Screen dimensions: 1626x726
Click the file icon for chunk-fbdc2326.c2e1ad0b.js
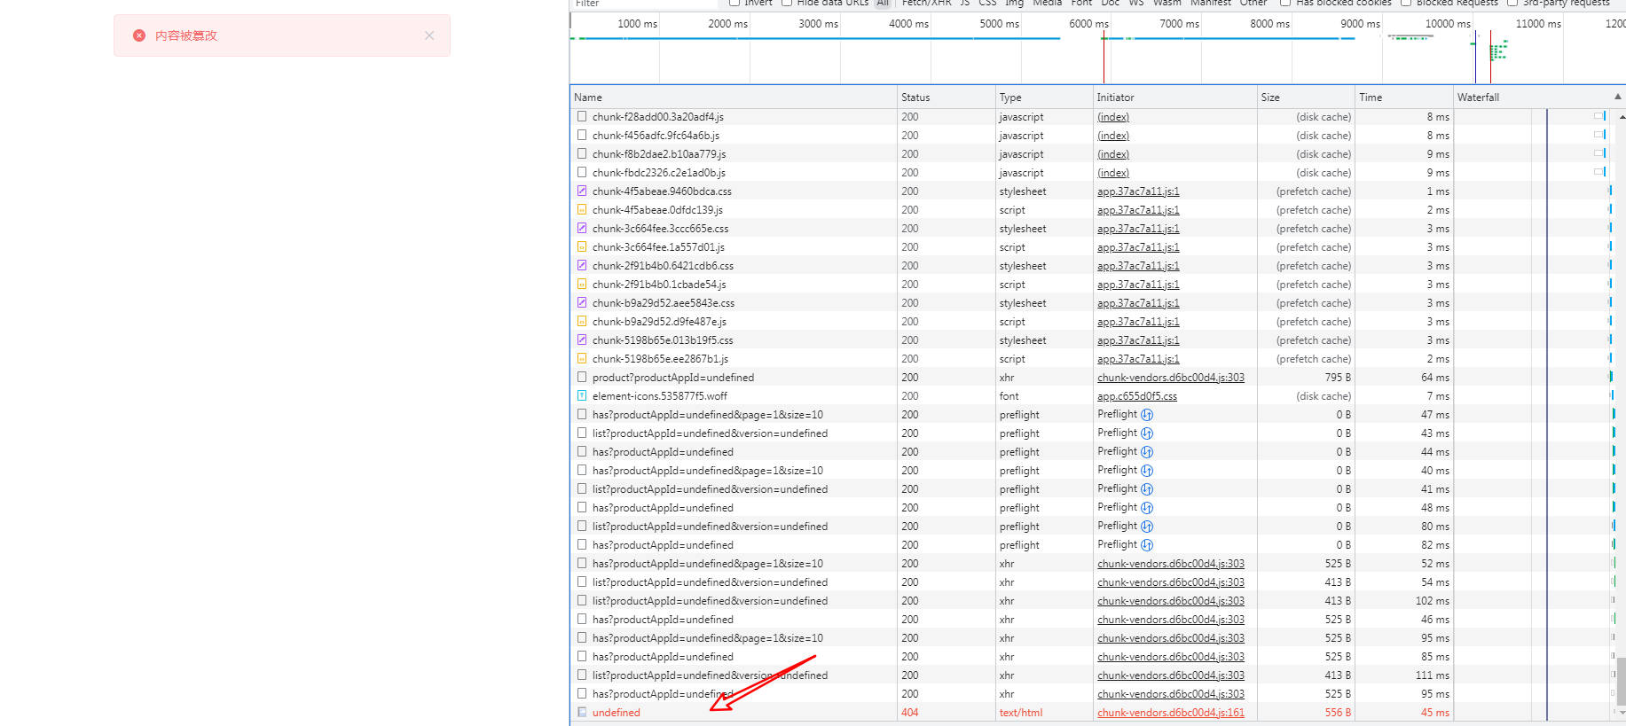(x=582, y=172)
